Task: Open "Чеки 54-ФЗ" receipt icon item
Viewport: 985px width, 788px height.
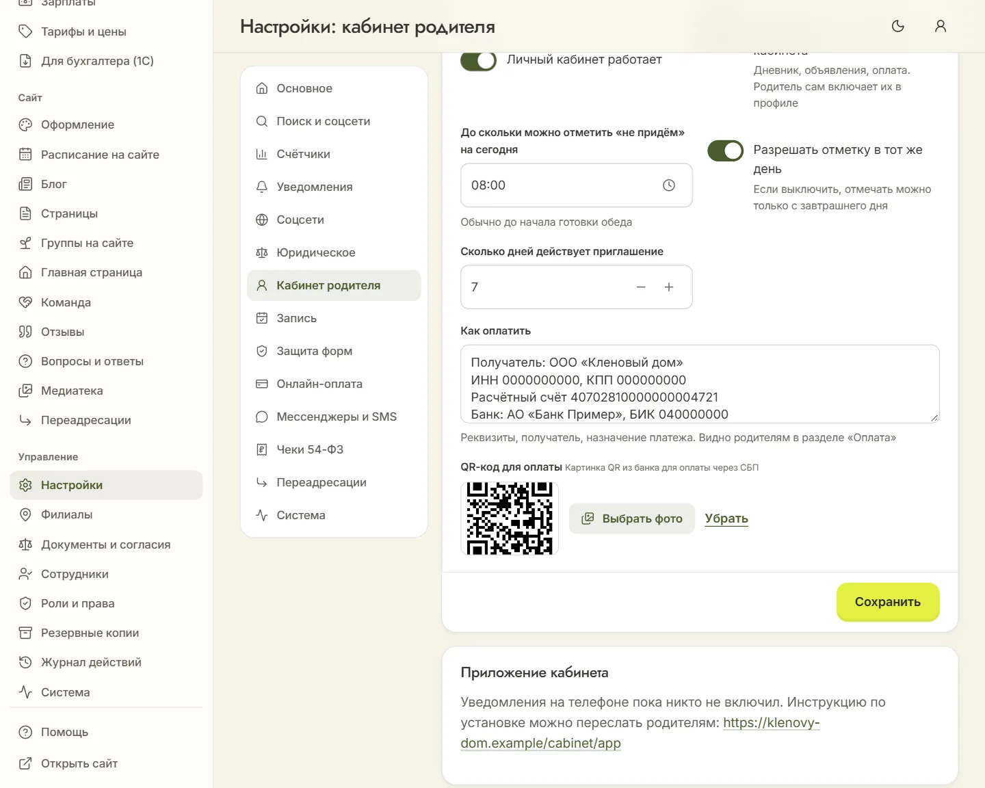Action: click(334, 449)
